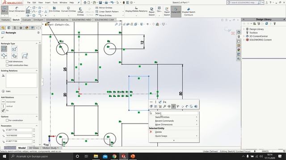Click the Rapid Sketch tool
Image resolution: width=286 pixels, height=160 pixels.
167,12
